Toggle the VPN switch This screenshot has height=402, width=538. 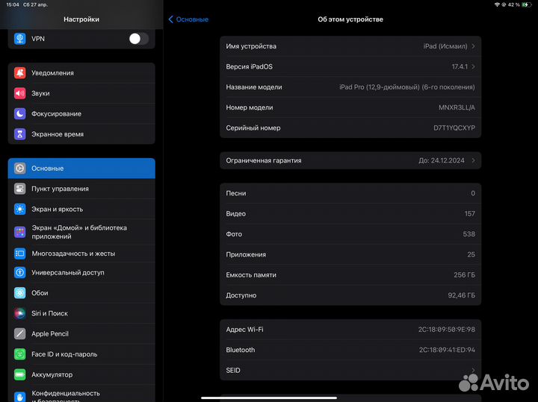coord(139,39)
